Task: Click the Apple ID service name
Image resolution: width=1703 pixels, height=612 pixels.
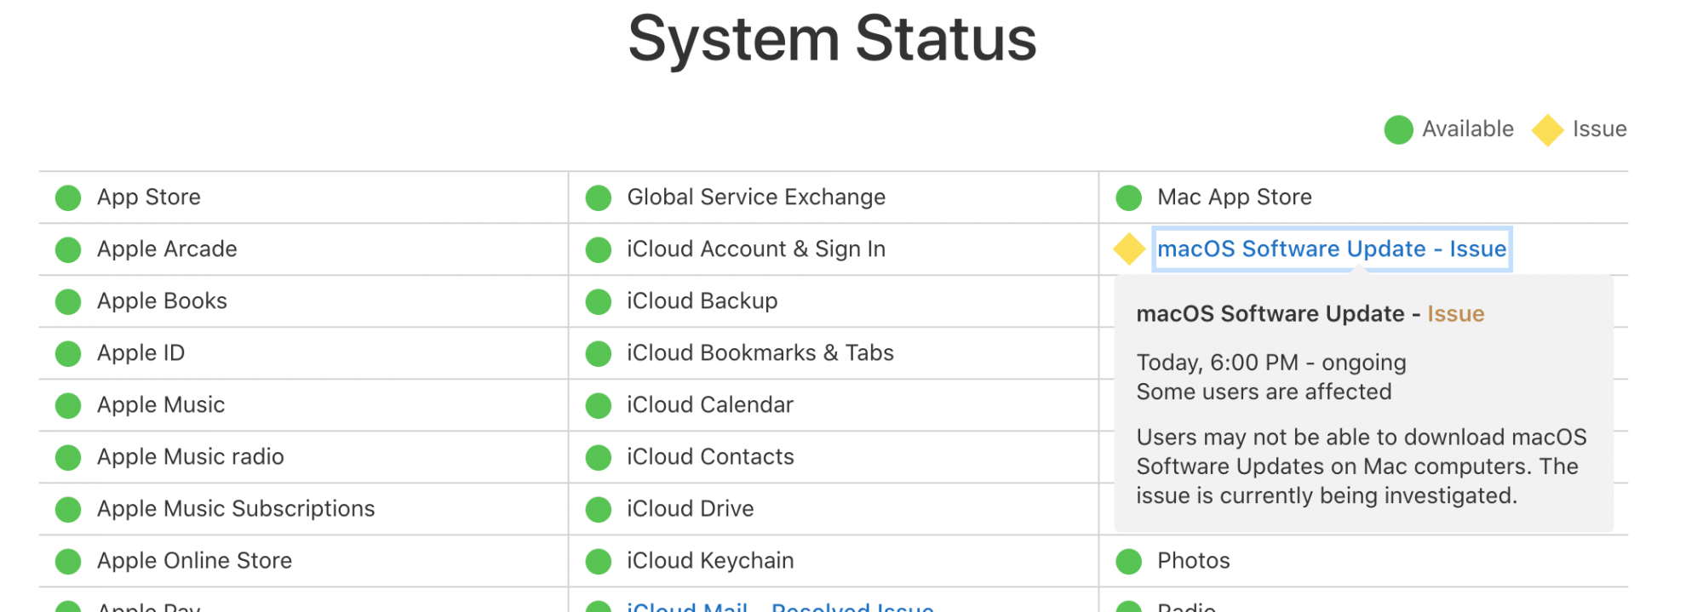Action: click(x=140, y=353)
